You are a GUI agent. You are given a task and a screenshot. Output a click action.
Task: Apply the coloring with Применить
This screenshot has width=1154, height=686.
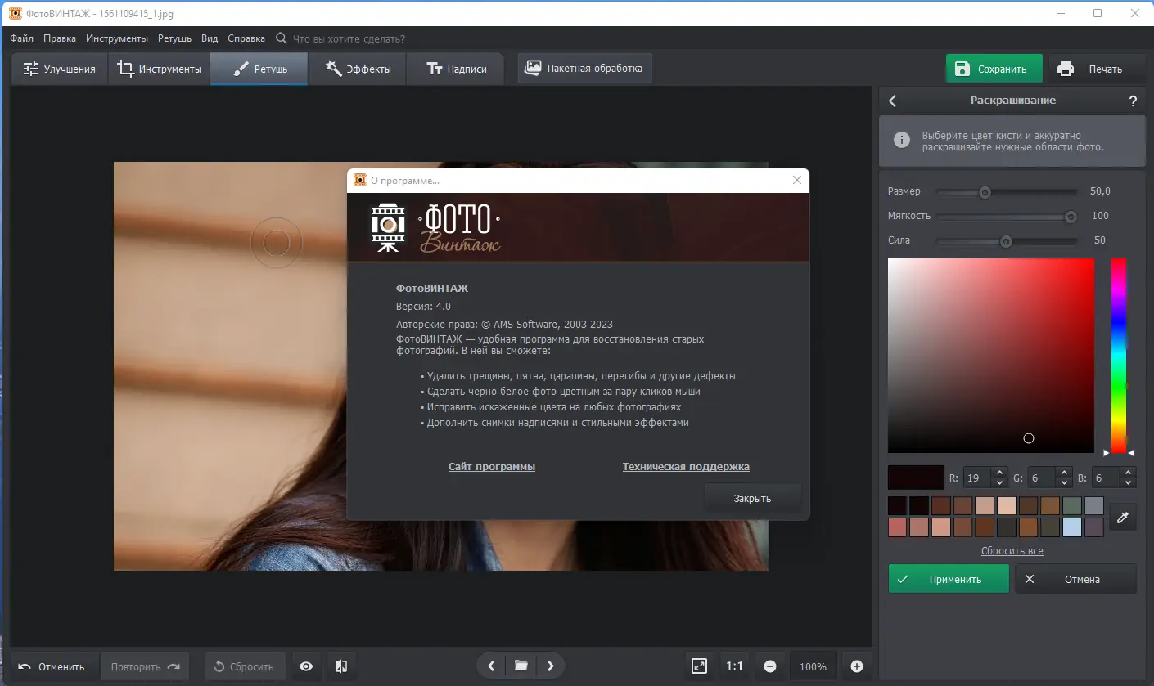click(x=949, y=579)
